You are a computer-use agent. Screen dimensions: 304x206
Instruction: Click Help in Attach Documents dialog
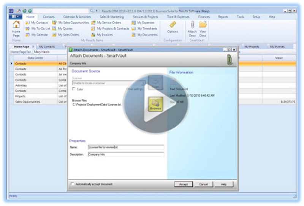click(224, 184)
